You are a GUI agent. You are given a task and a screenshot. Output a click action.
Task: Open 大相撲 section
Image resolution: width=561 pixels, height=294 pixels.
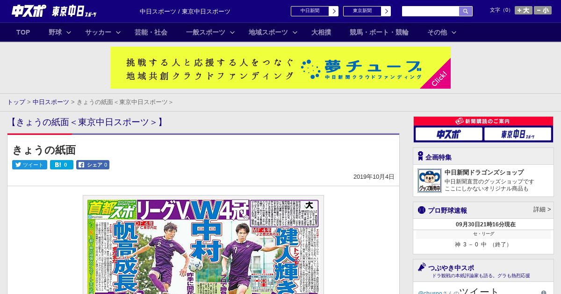321,32
